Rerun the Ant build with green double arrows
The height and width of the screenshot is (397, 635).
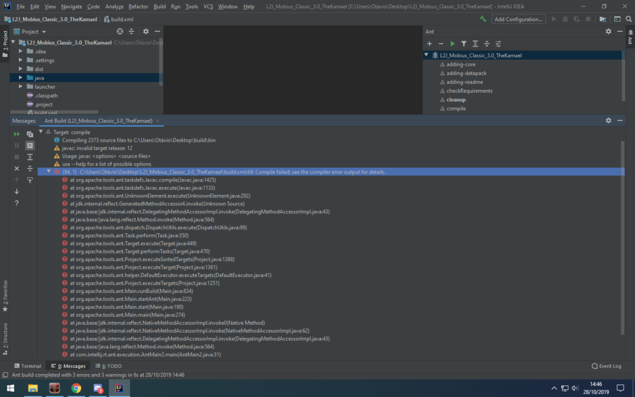(17, 134)
